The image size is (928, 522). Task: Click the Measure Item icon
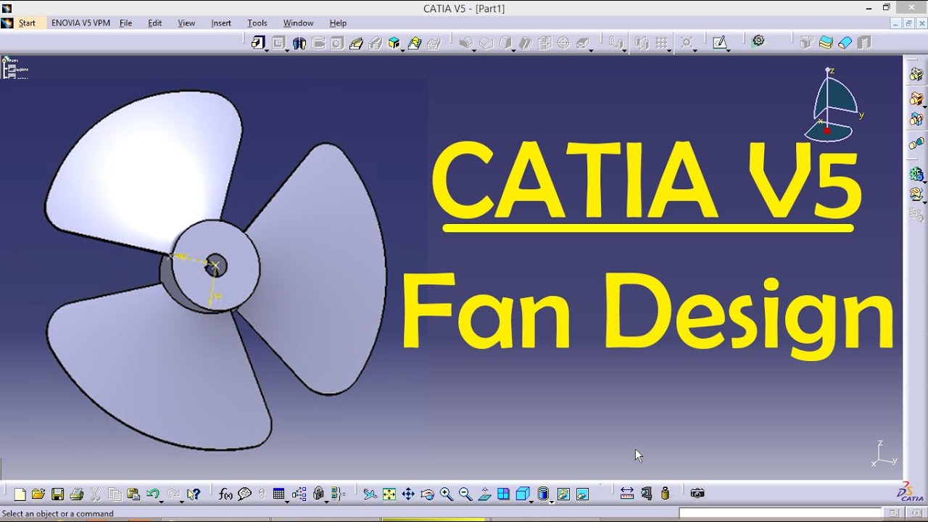coord(646,494)
